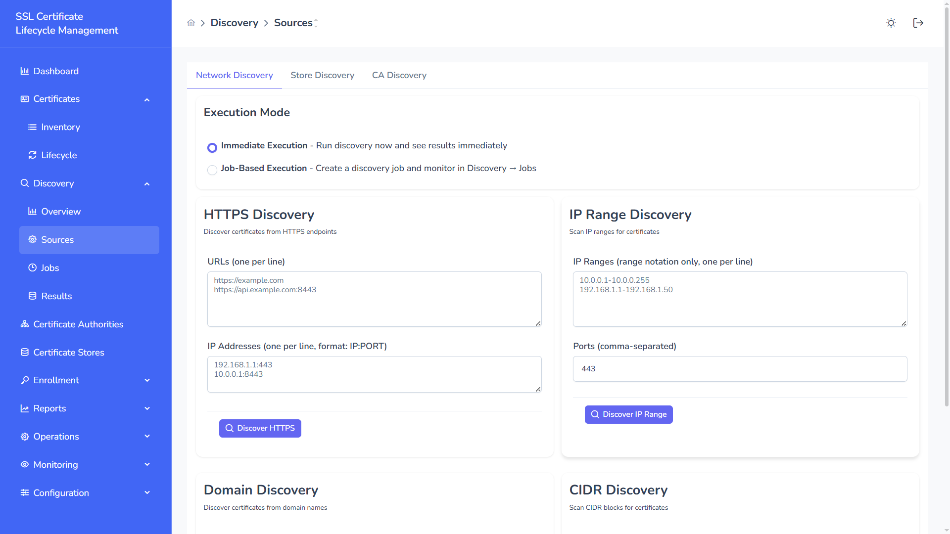Click the clock icon next to Jobs
Image resolution: width=950 pixels, height=534 pixels.
tap(32, 267)
